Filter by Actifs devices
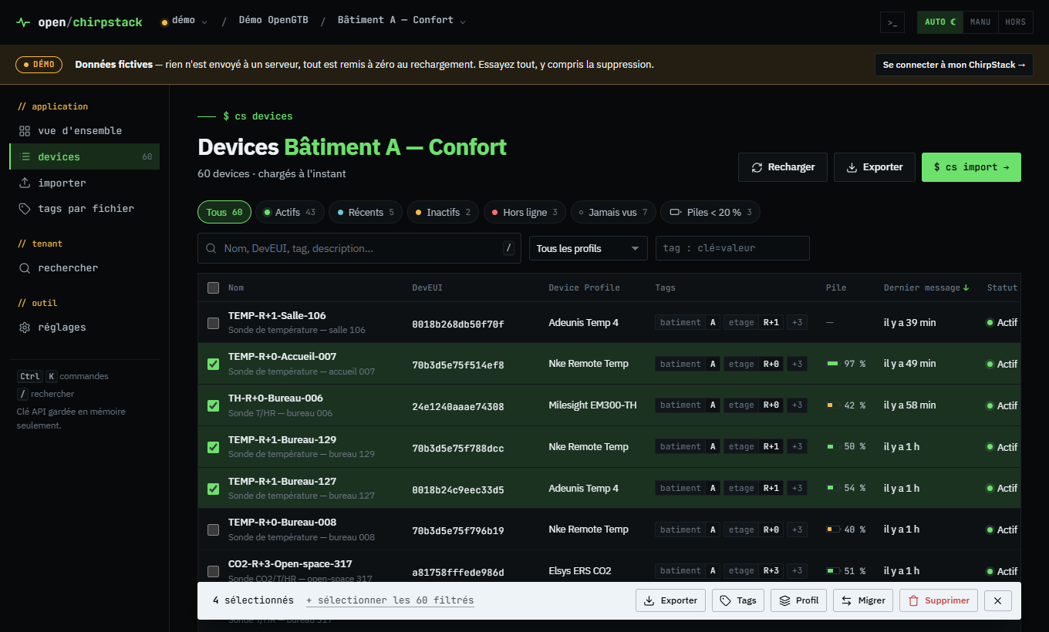 (x=290, y=212)
